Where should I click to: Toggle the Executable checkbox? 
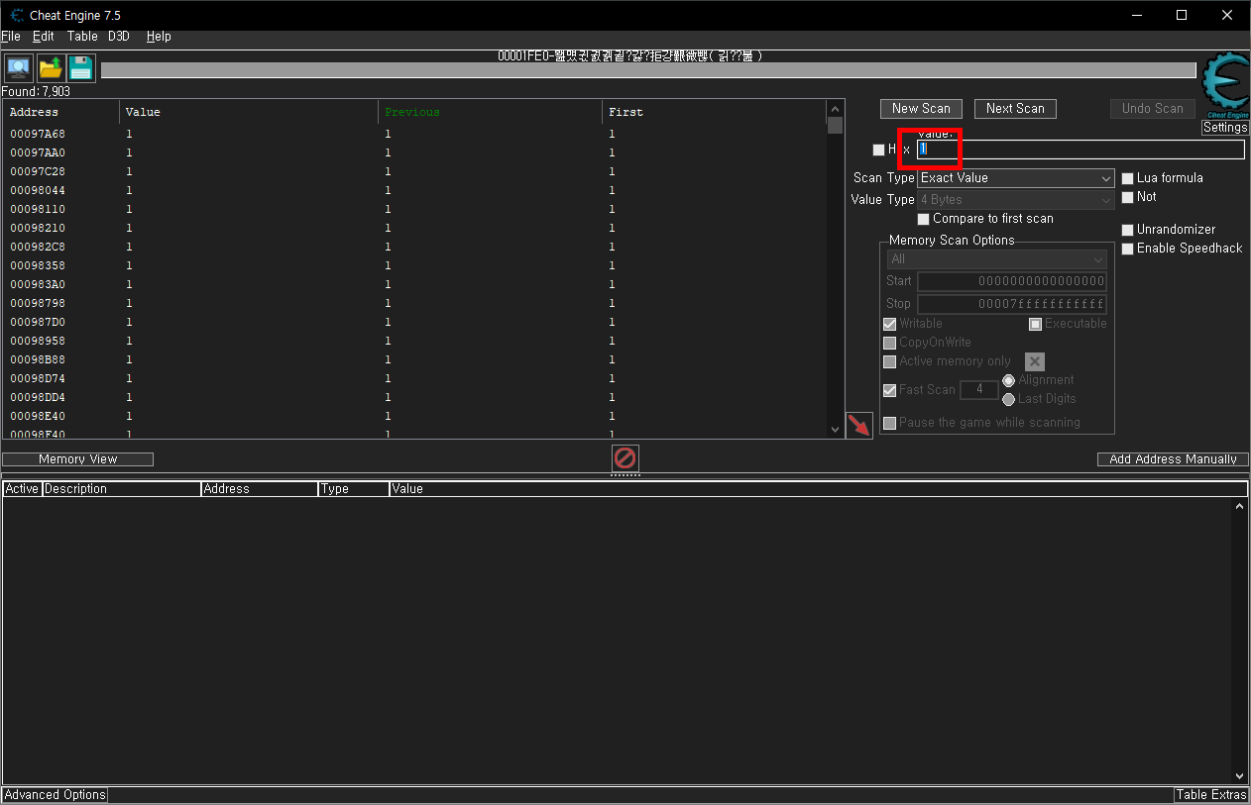click(1036, 324)
